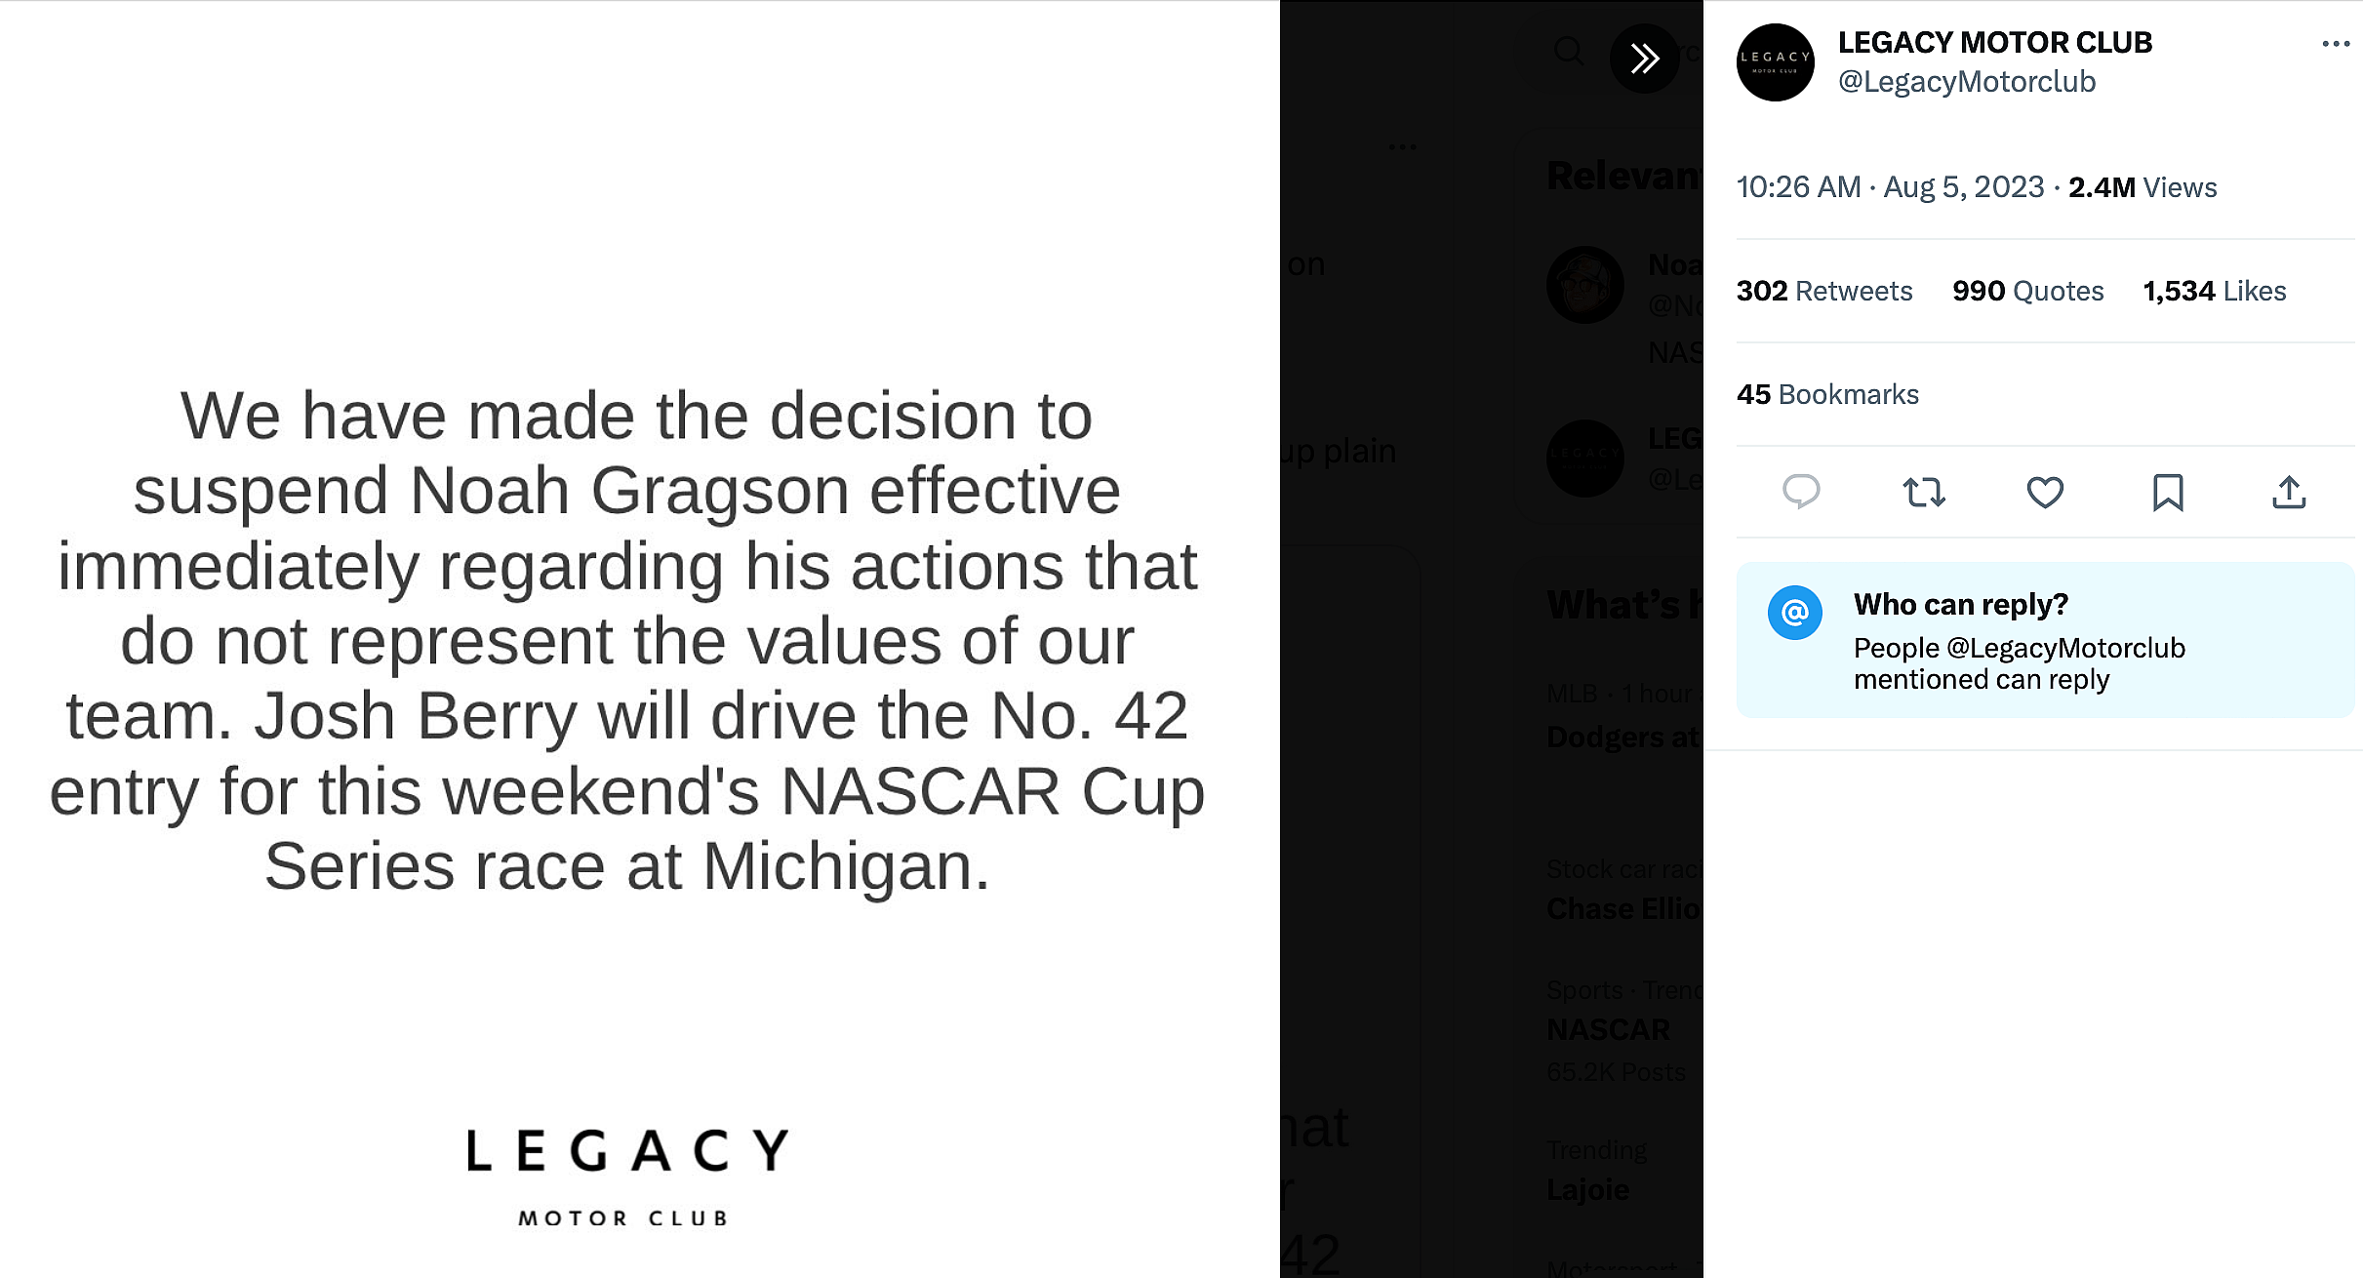Click the 45 Bookmarks count
This screenshot has width=2363, height=1278.
tap(1826, 394)
